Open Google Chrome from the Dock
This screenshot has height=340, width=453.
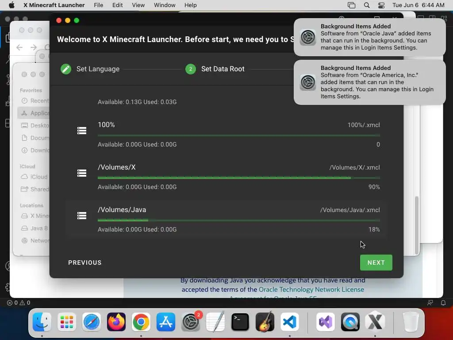click(x=141, y=322)
